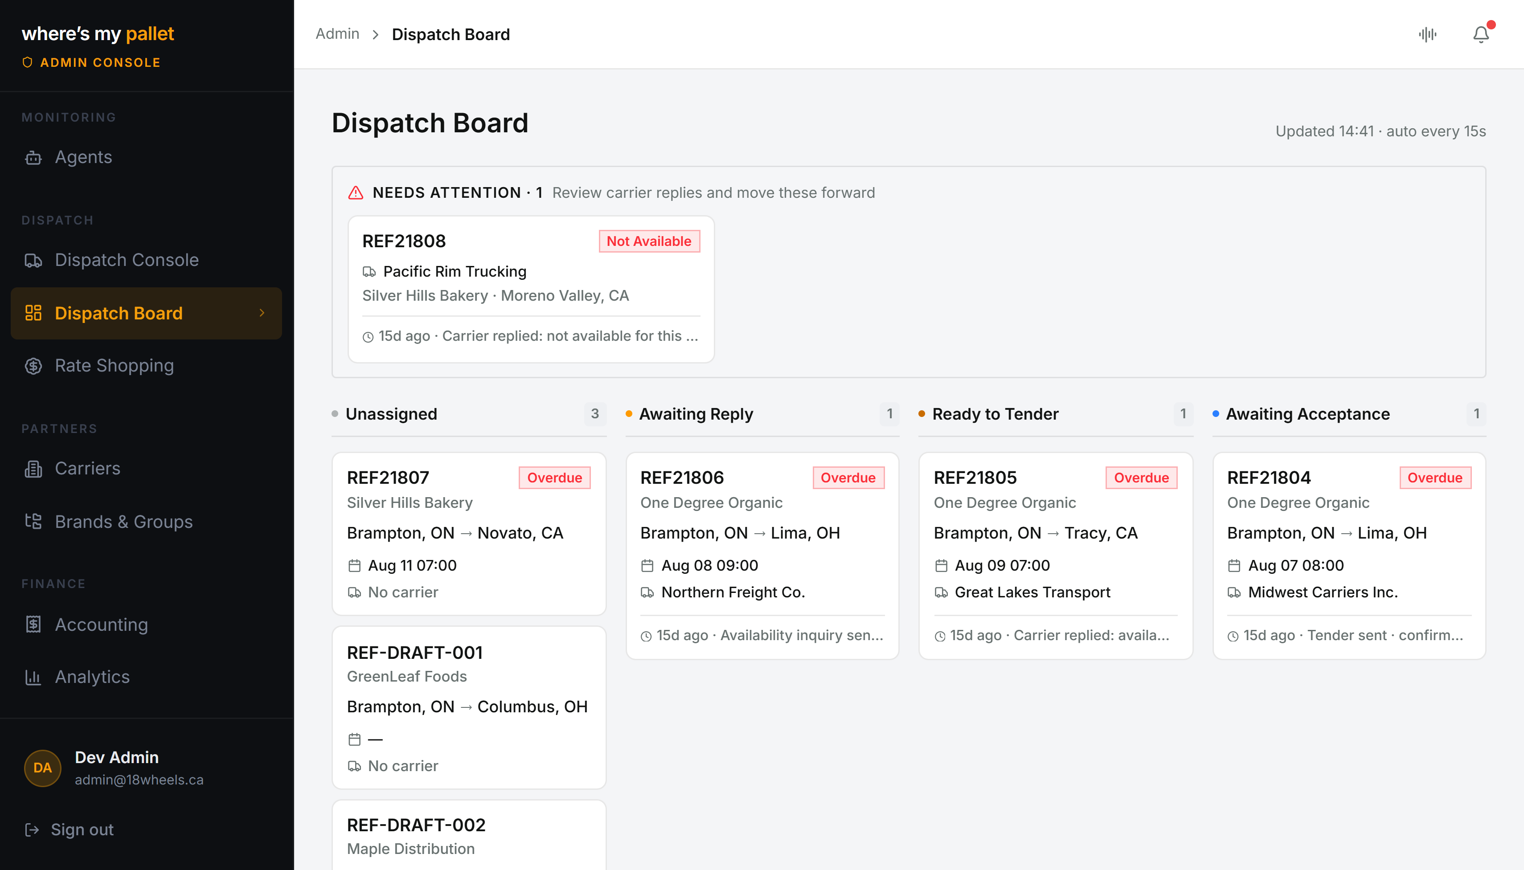The image size is (1524, 870).
Task: Navigate to Analytics
Action: (x=147, y=677)
